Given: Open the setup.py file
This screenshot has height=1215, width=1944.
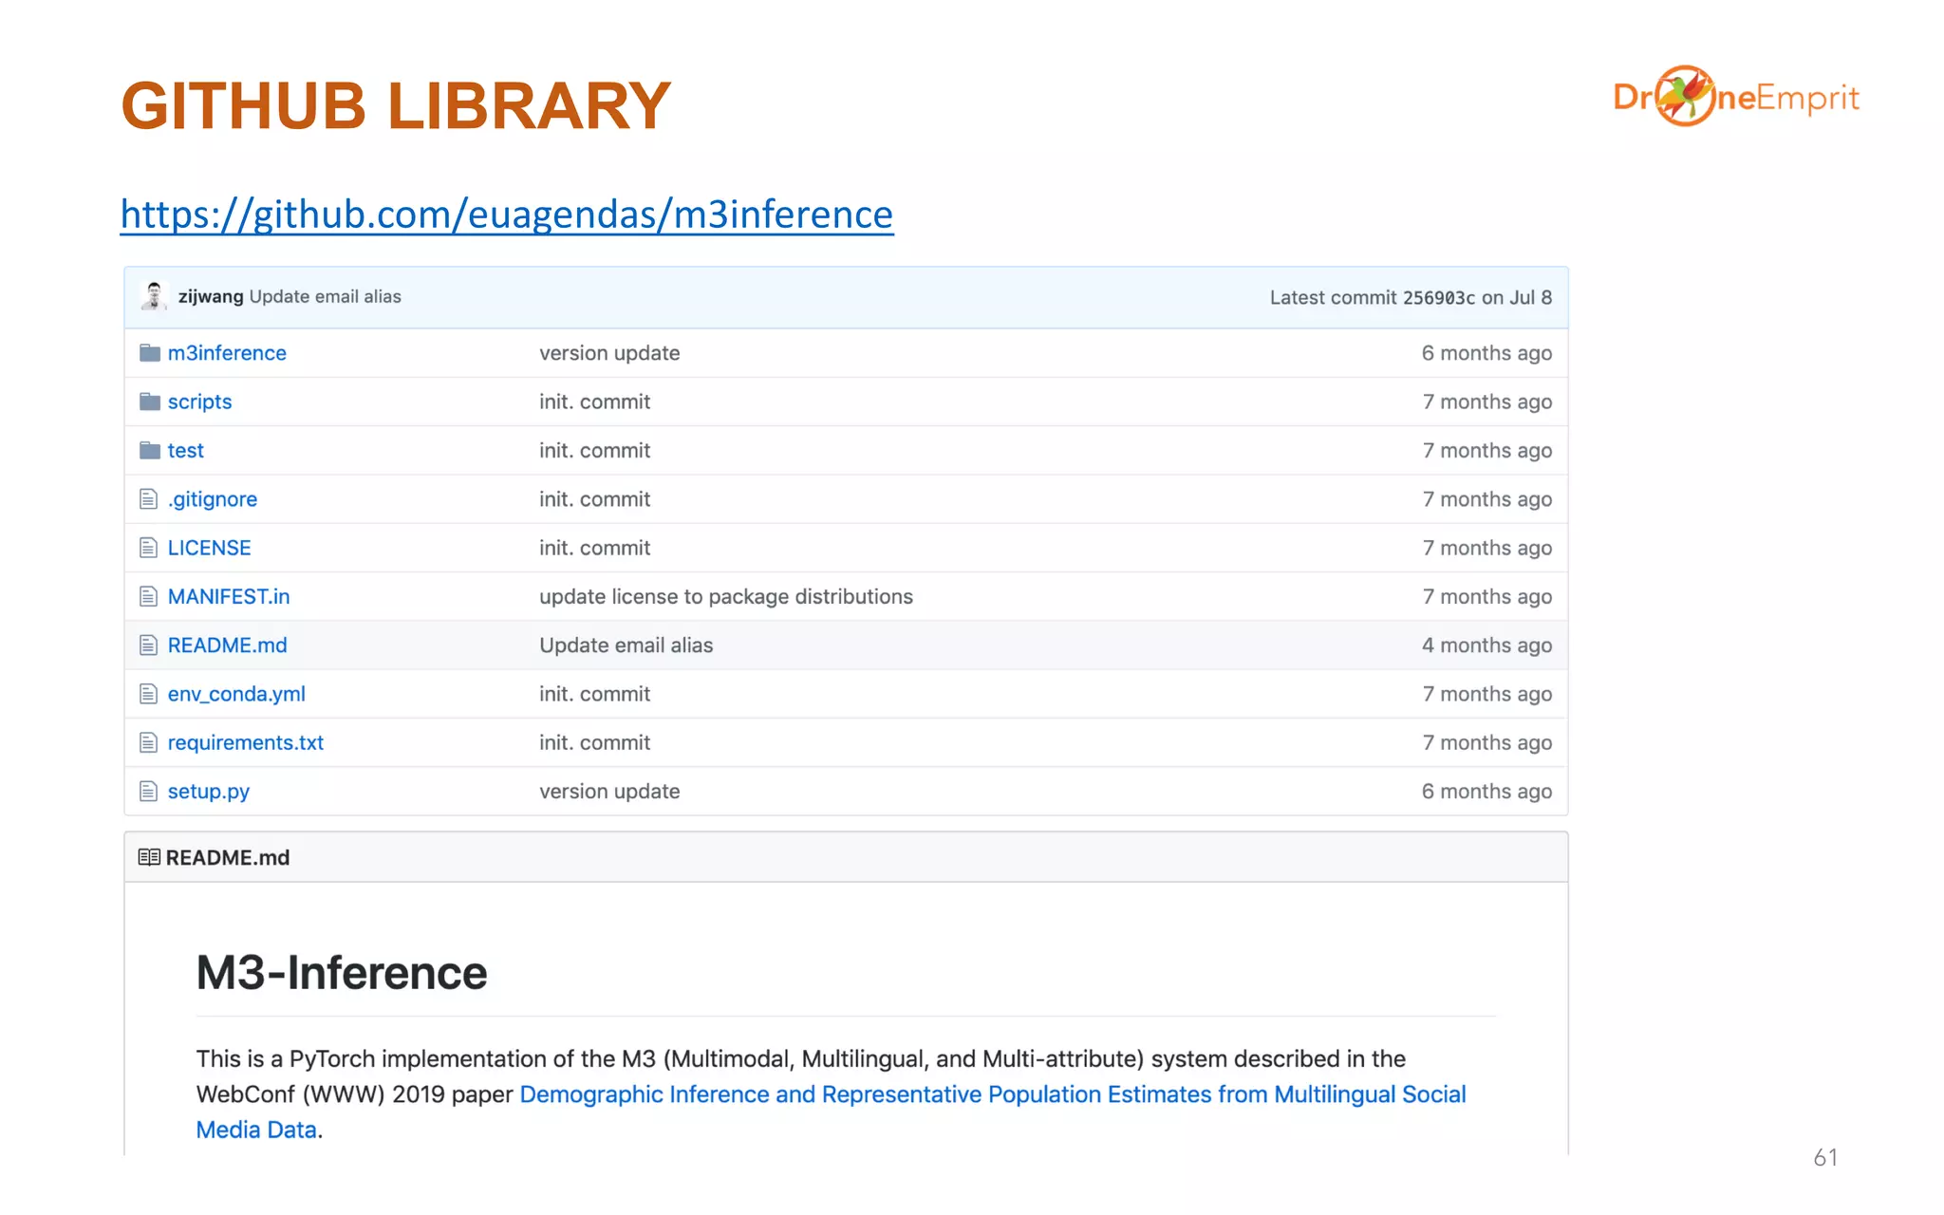Looking at the screenshot, I should coord(209,792).
